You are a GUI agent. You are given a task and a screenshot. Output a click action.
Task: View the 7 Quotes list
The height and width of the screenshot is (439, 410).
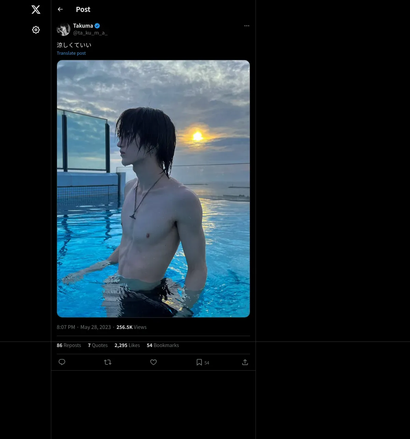coord(98,345)
